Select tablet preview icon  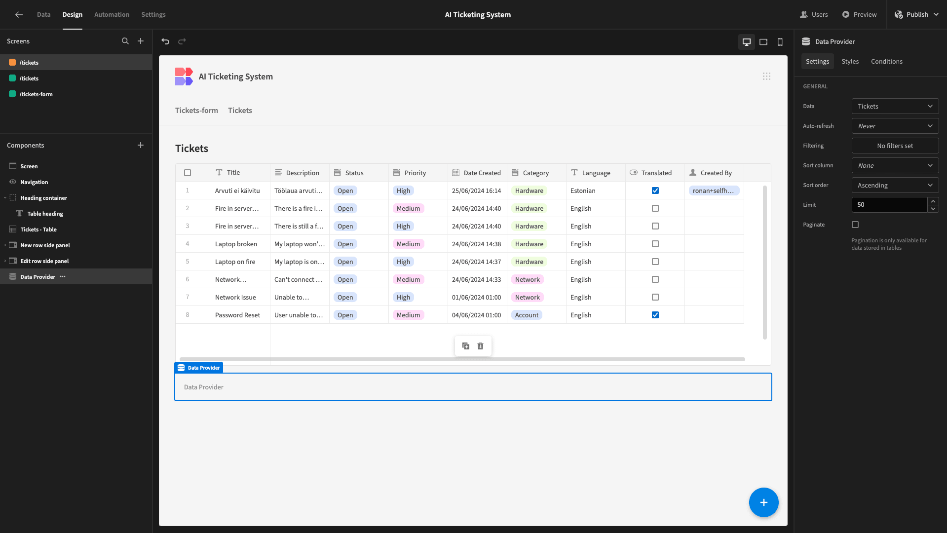coord(763,42)
